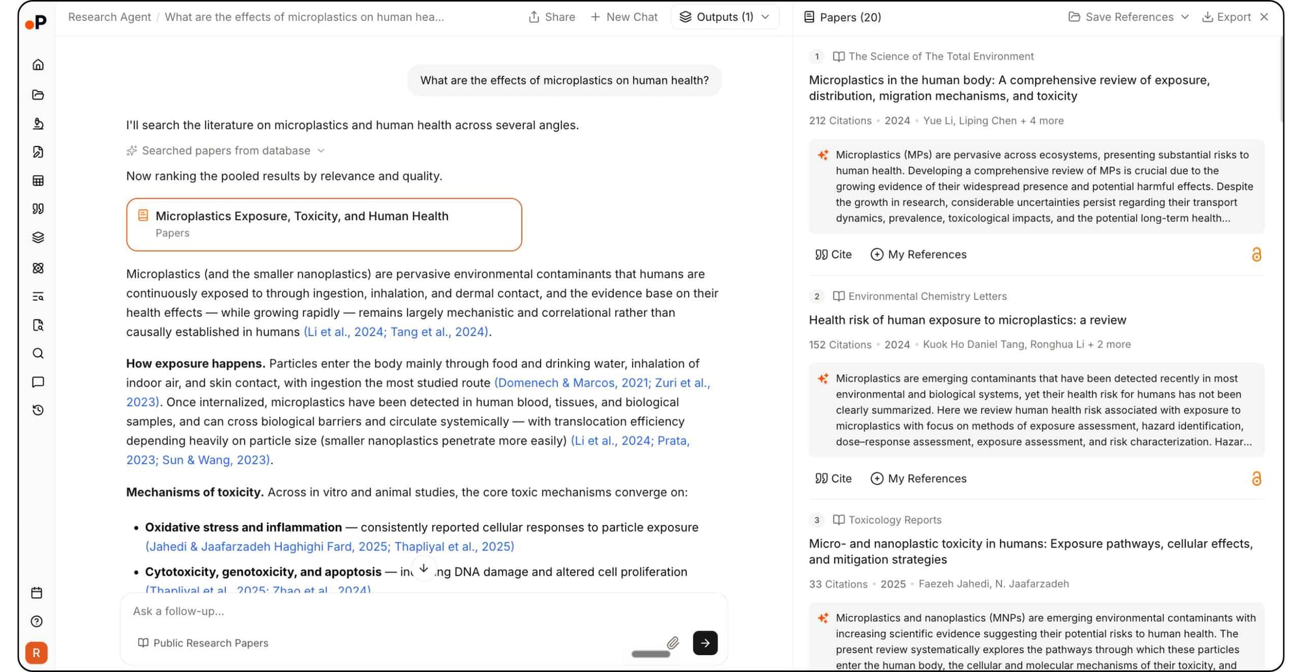Click the P logo at top left
Screen dimensions: 1302x672
pos(36,23)
